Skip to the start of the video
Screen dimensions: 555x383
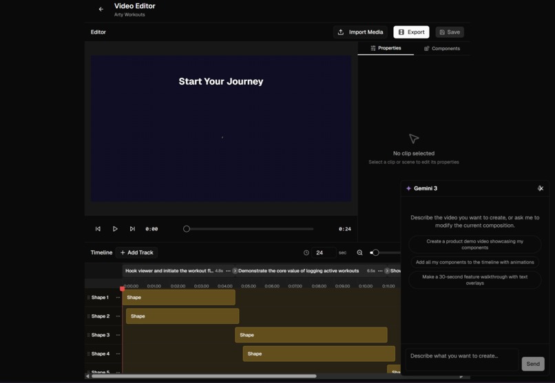(98, 229)
